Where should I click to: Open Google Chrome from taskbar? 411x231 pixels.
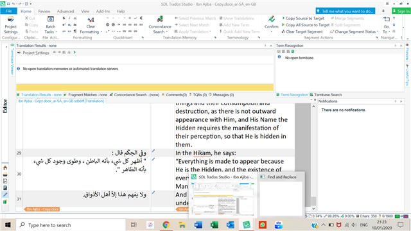tap(166, 225)
